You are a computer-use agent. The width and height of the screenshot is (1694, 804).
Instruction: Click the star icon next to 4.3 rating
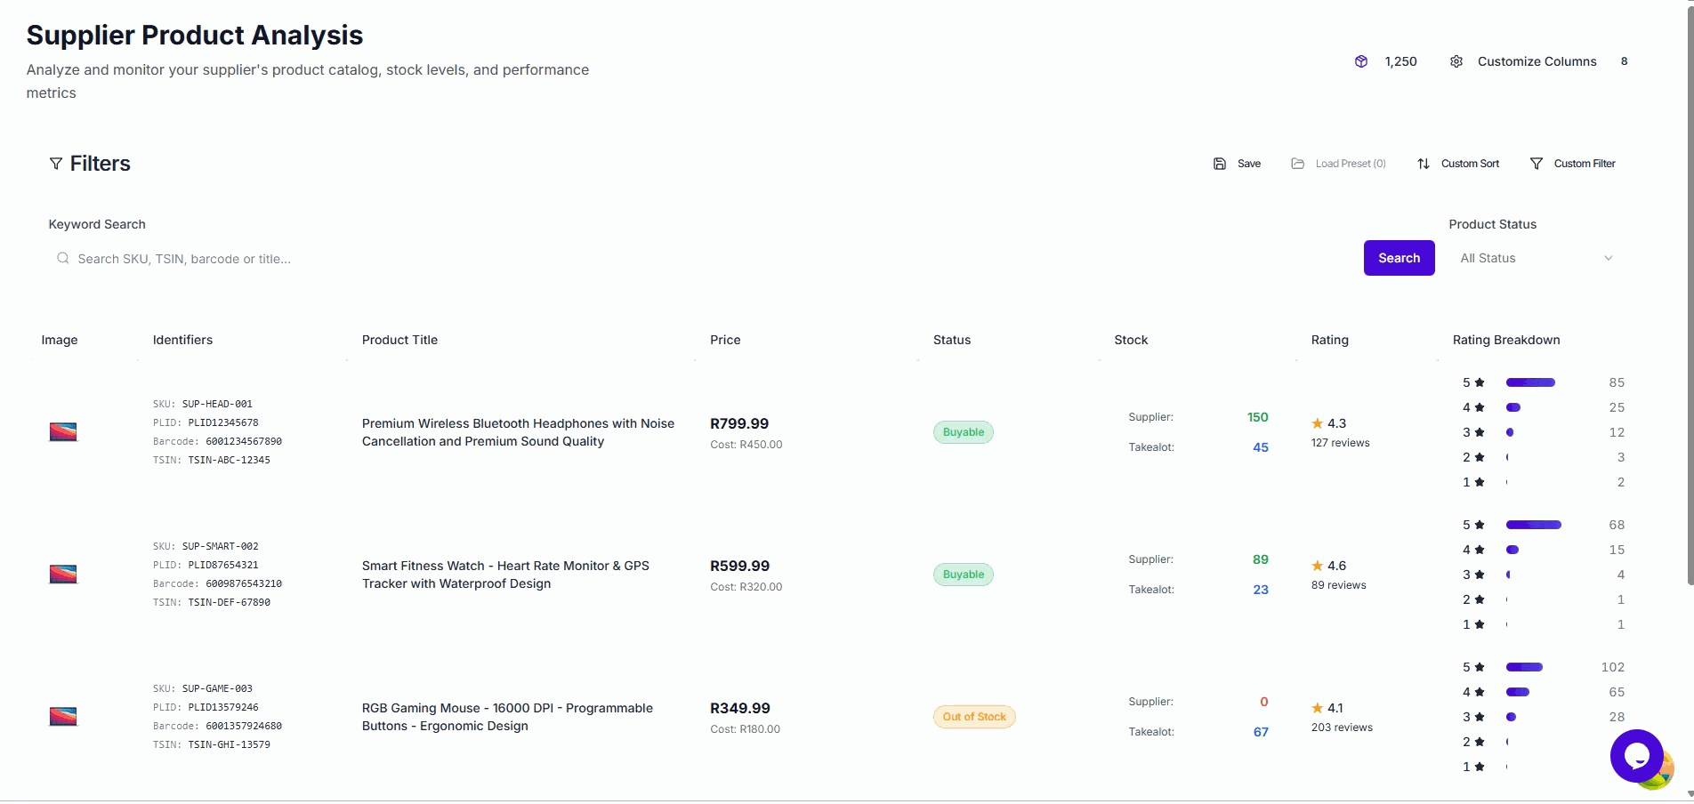[1318, 423]
